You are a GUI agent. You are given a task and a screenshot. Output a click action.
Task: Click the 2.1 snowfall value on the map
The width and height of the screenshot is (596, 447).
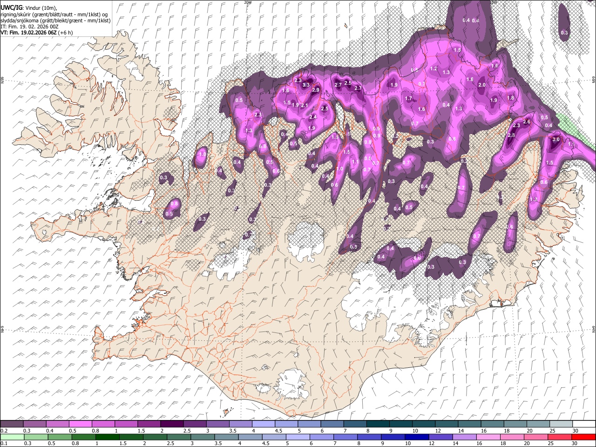[305, 106]
